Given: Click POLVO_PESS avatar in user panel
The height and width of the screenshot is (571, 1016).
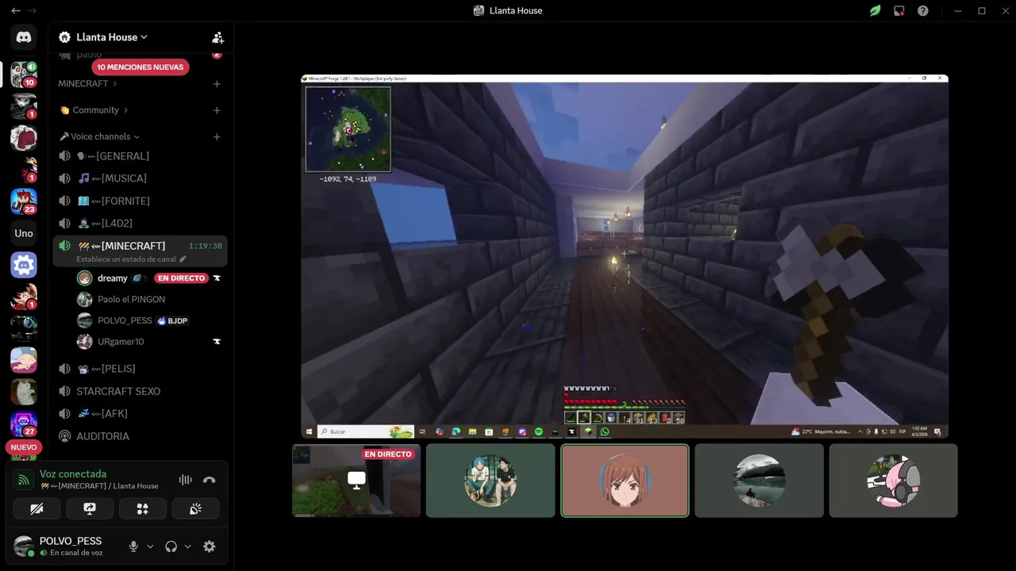Looking at the screenshot, I should pyautogui.click(x=24, y=546).
